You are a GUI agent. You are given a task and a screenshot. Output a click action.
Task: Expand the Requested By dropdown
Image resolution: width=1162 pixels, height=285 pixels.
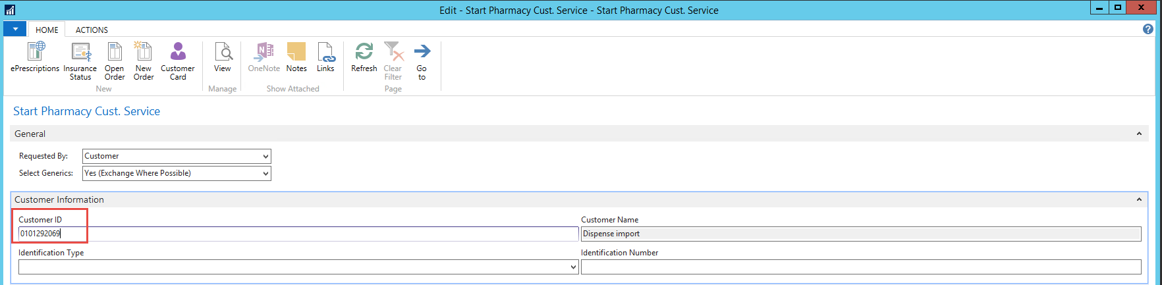click(x=265, y=157)
